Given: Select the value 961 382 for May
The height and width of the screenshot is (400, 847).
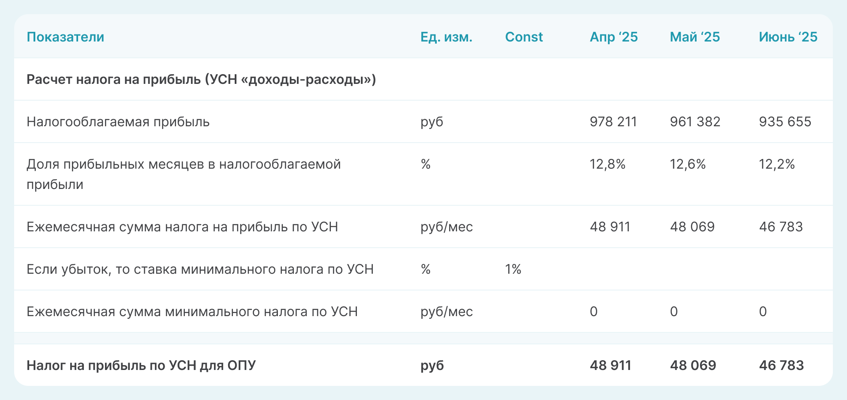Looking at the screenshot, I should pyautogui.click(x=695, y=121).
